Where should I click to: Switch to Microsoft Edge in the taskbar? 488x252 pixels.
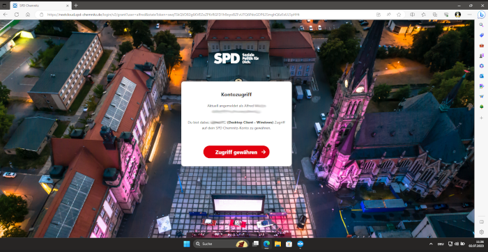coord(266,244)
